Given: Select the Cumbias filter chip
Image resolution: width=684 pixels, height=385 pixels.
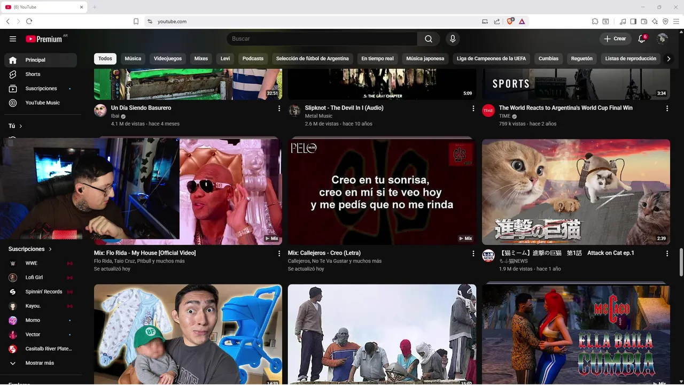Looking at the screenshot, I should 548,59.
